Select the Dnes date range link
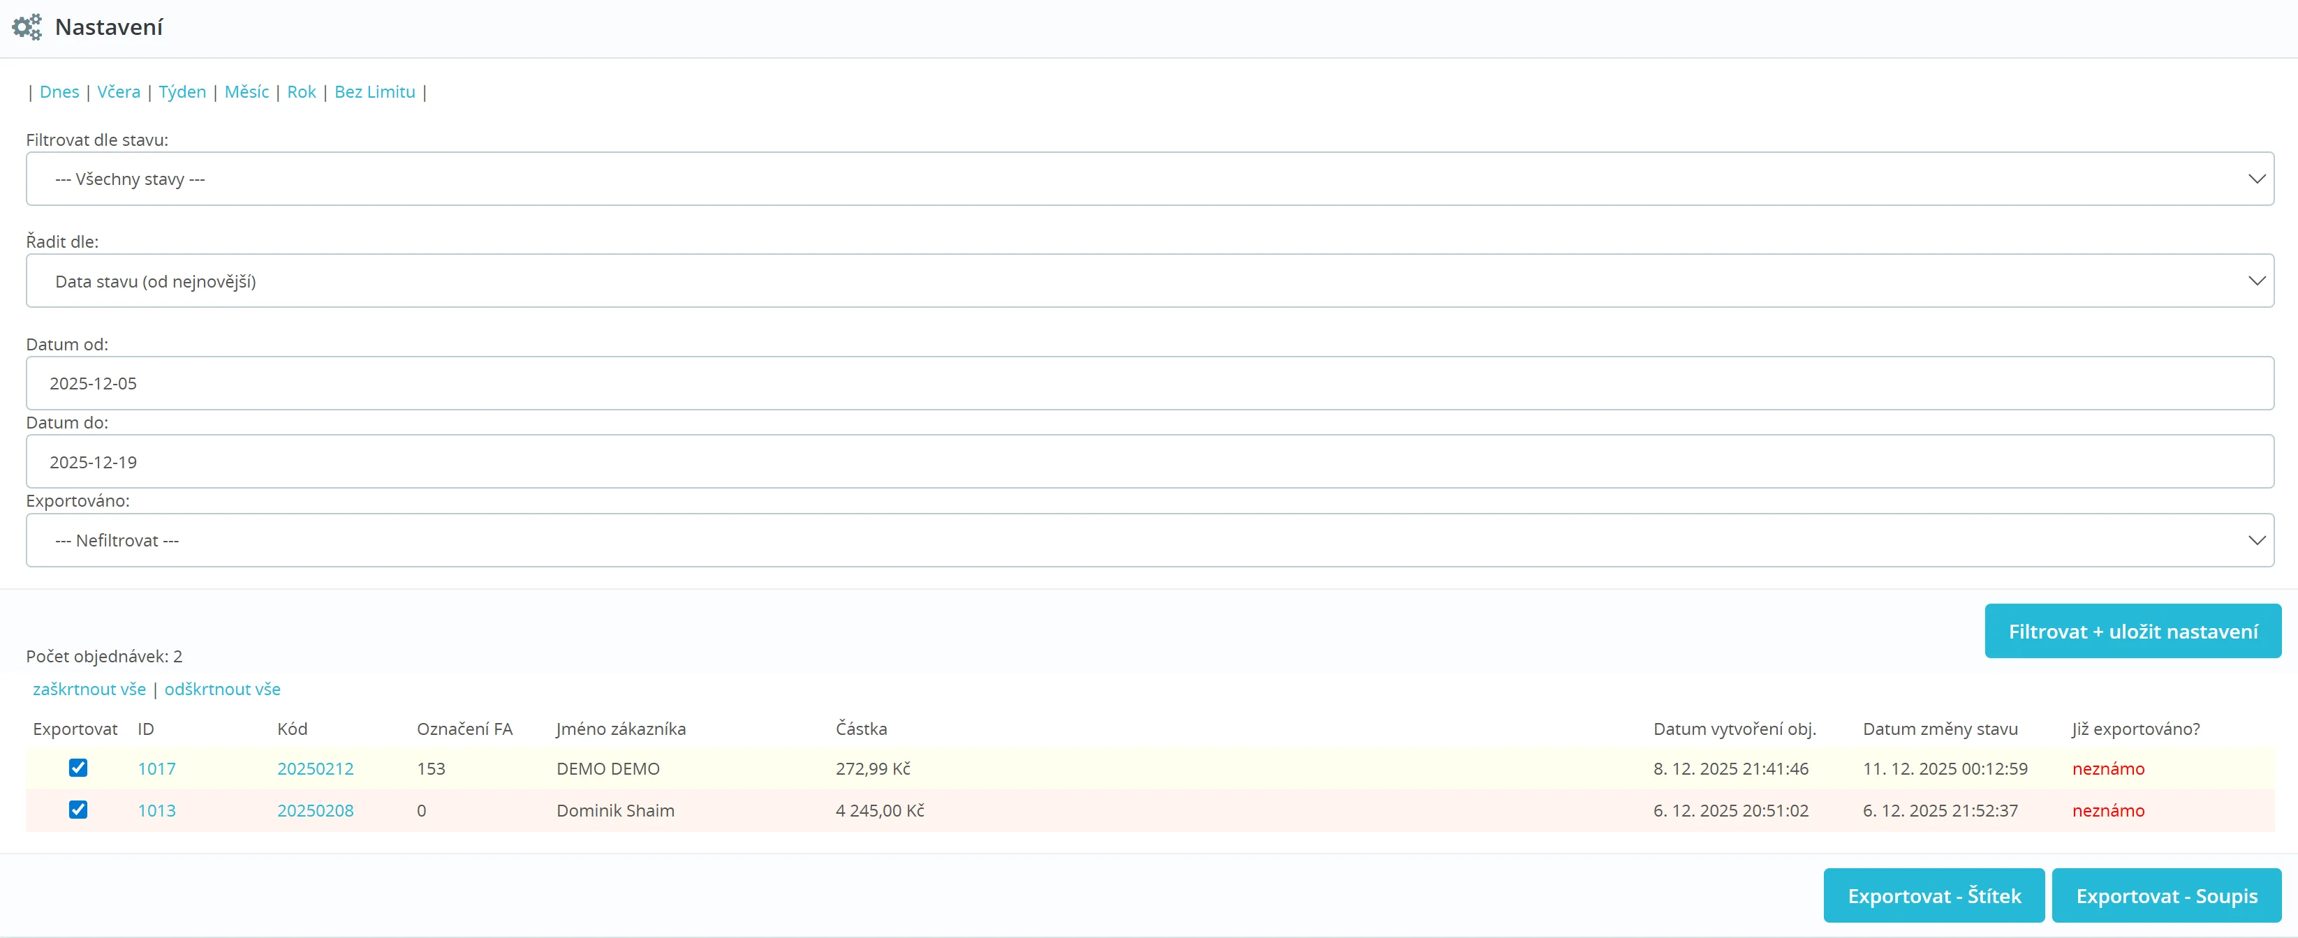This screenshot has height=938, width=2298. [x=59, y=92]
